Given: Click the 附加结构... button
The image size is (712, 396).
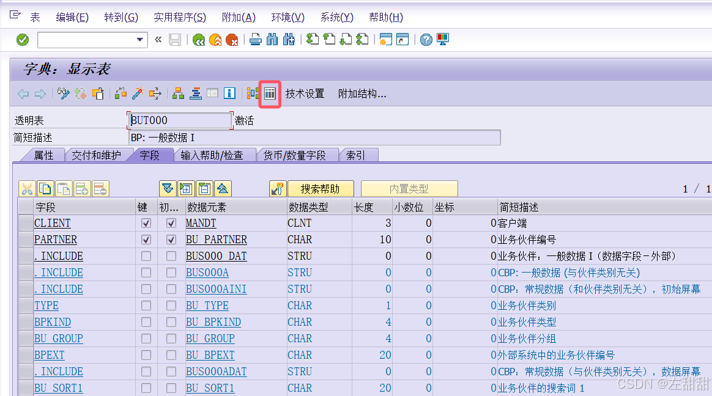Looking at the screenshot, I should click(x=362, y=94).
